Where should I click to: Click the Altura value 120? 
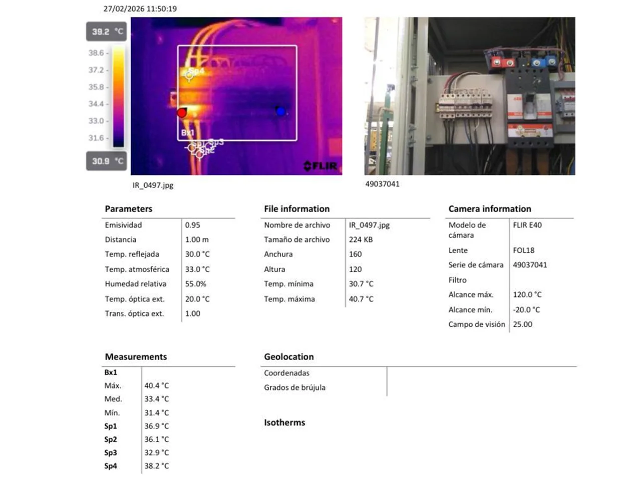[x=355, y=269]
